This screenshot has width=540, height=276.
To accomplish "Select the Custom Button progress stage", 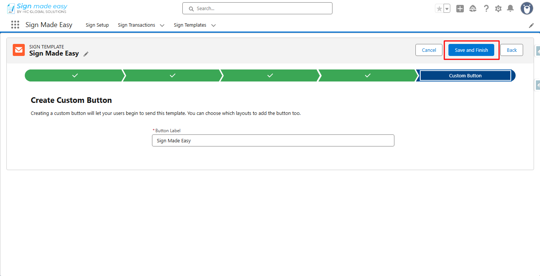I will click(x=465, y=75).
